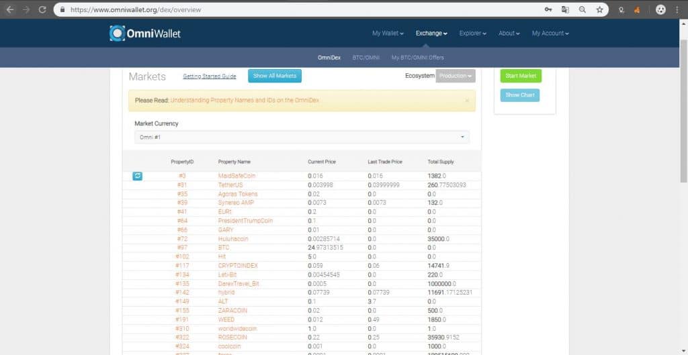
Task: Open Chrome three-dot menu
Action: pyautogui.click(x=677, y=9)
